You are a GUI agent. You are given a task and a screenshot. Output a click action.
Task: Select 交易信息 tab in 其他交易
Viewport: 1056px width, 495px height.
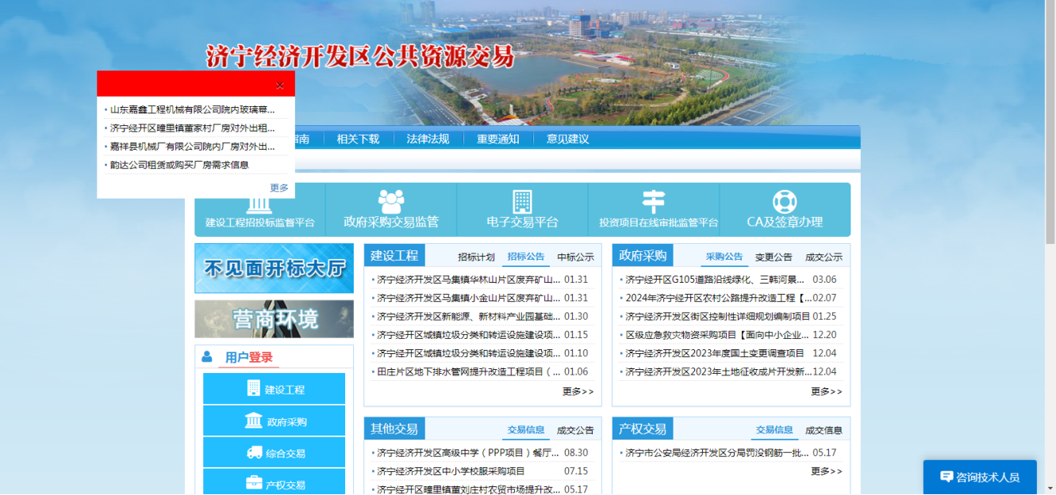coord(526,430)
